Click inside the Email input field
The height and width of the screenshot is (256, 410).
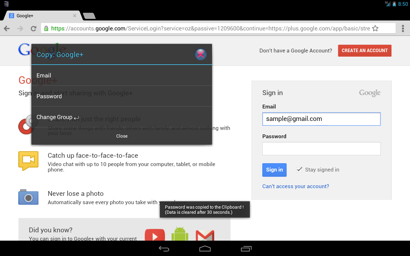(x=321, y=119)
